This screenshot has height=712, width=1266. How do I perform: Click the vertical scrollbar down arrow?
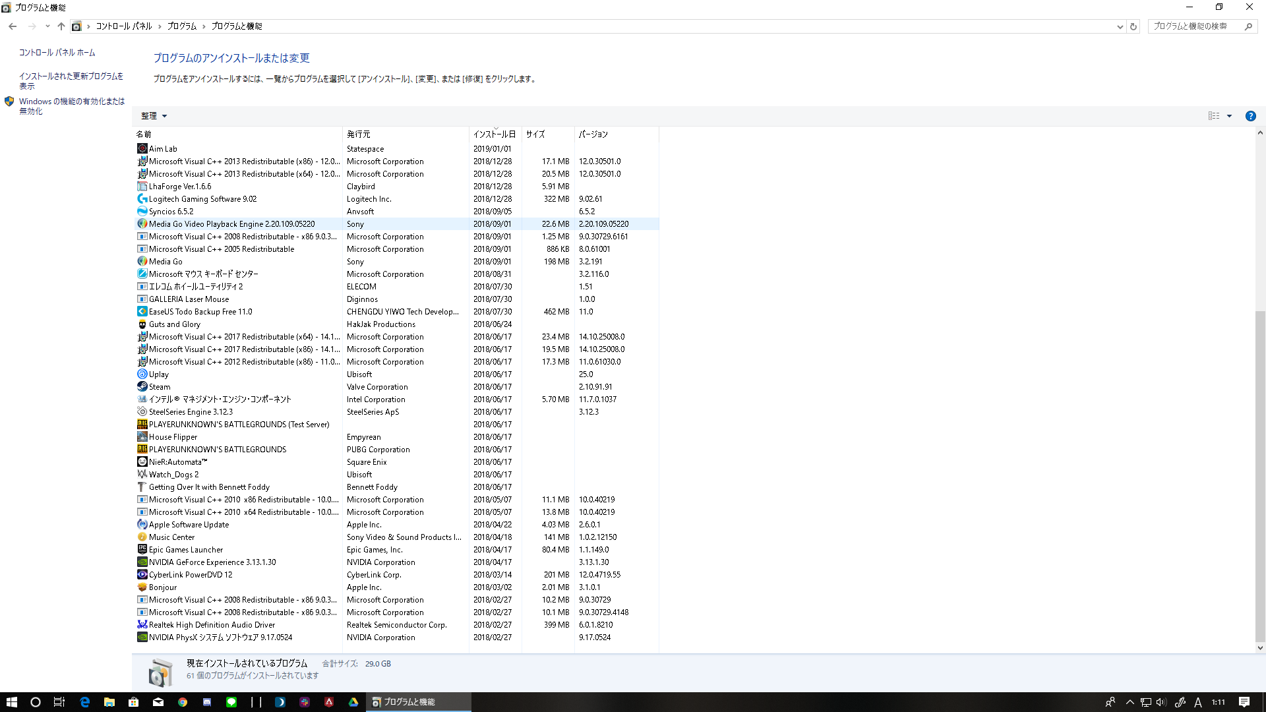coord(1260,647)
